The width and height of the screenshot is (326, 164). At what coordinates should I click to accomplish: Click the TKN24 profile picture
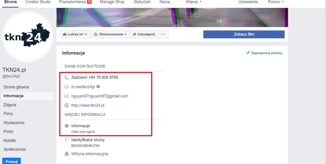[27, 37]
